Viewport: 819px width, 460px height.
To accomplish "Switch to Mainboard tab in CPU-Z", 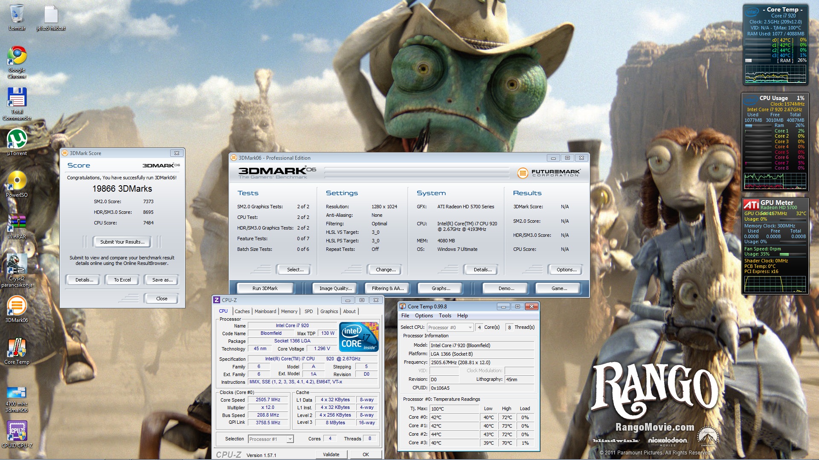I will (x=265, y=311).
